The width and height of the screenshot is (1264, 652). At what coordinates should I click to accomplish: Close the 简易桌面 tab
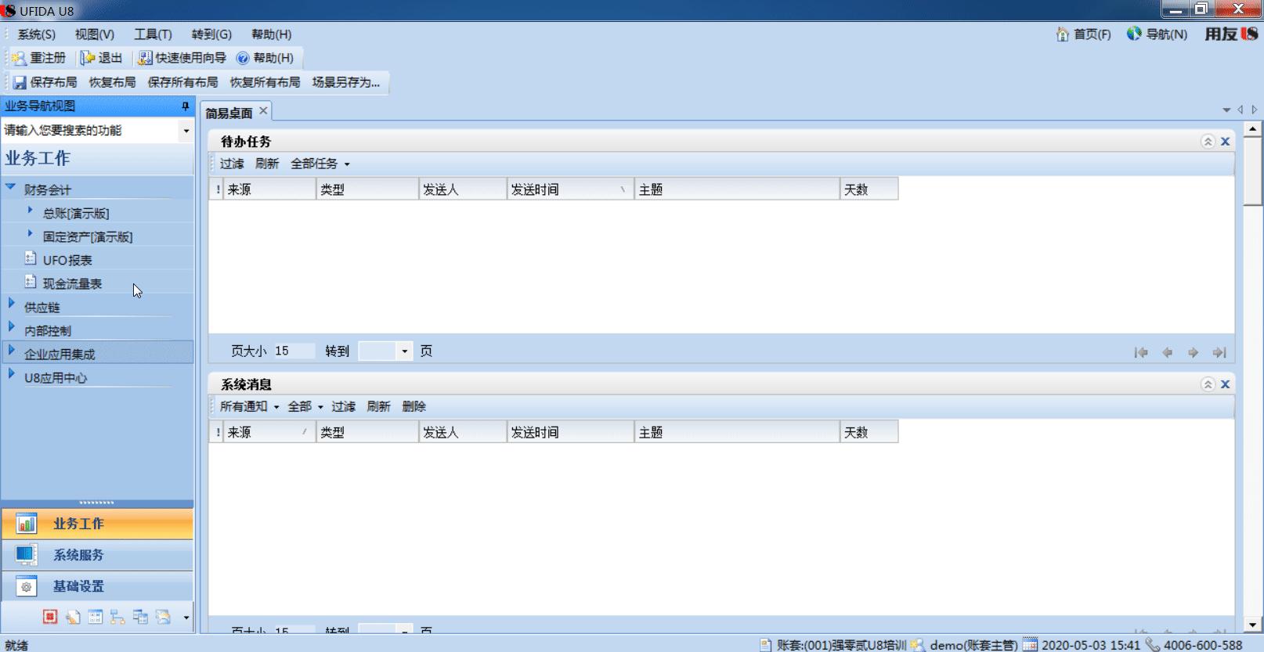264,111
